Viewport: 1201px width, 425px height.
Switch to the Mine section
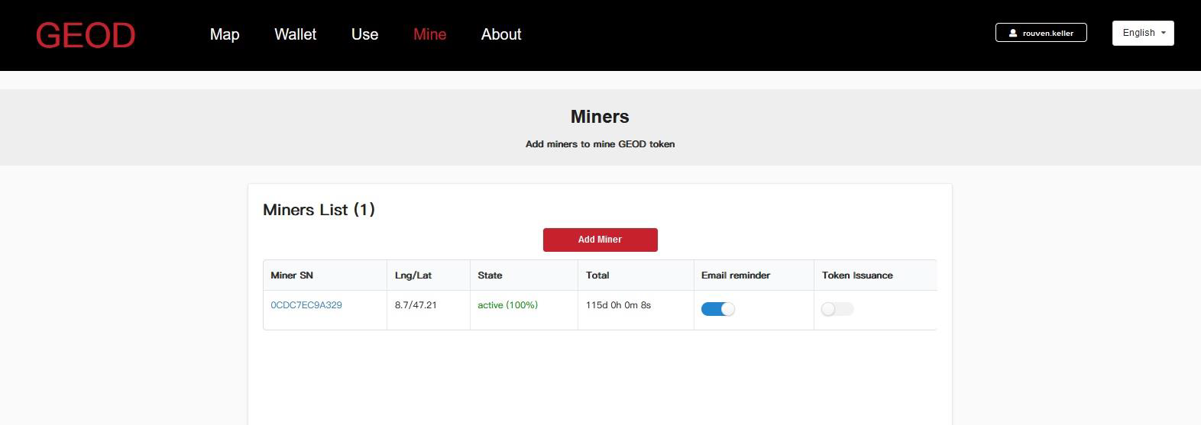click(x=429, y=34)
